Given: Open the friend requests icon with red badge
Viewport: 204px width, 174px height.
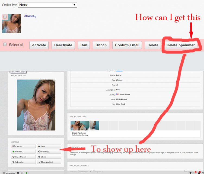Looking at the screenshot, I should point(199,173).
